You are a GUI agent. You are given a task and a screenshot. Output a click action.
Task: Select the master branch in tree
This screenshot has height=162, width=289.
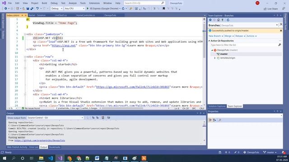point(224,54)
